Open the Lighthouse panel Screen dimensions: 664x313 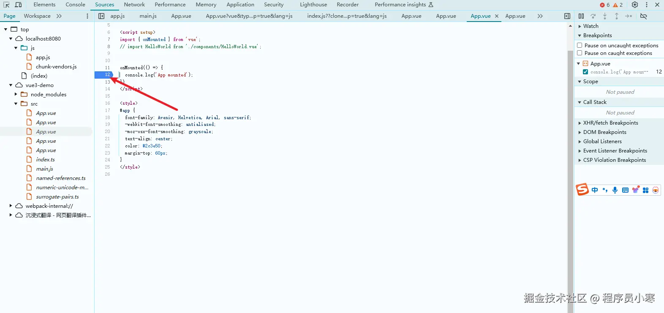[x=313, y=5]
